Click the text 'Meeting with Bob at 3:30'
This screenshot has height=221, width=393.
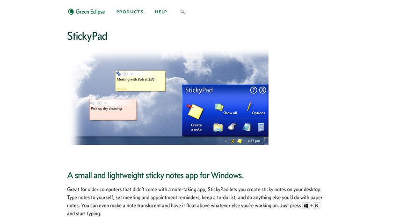coord(136,79)
